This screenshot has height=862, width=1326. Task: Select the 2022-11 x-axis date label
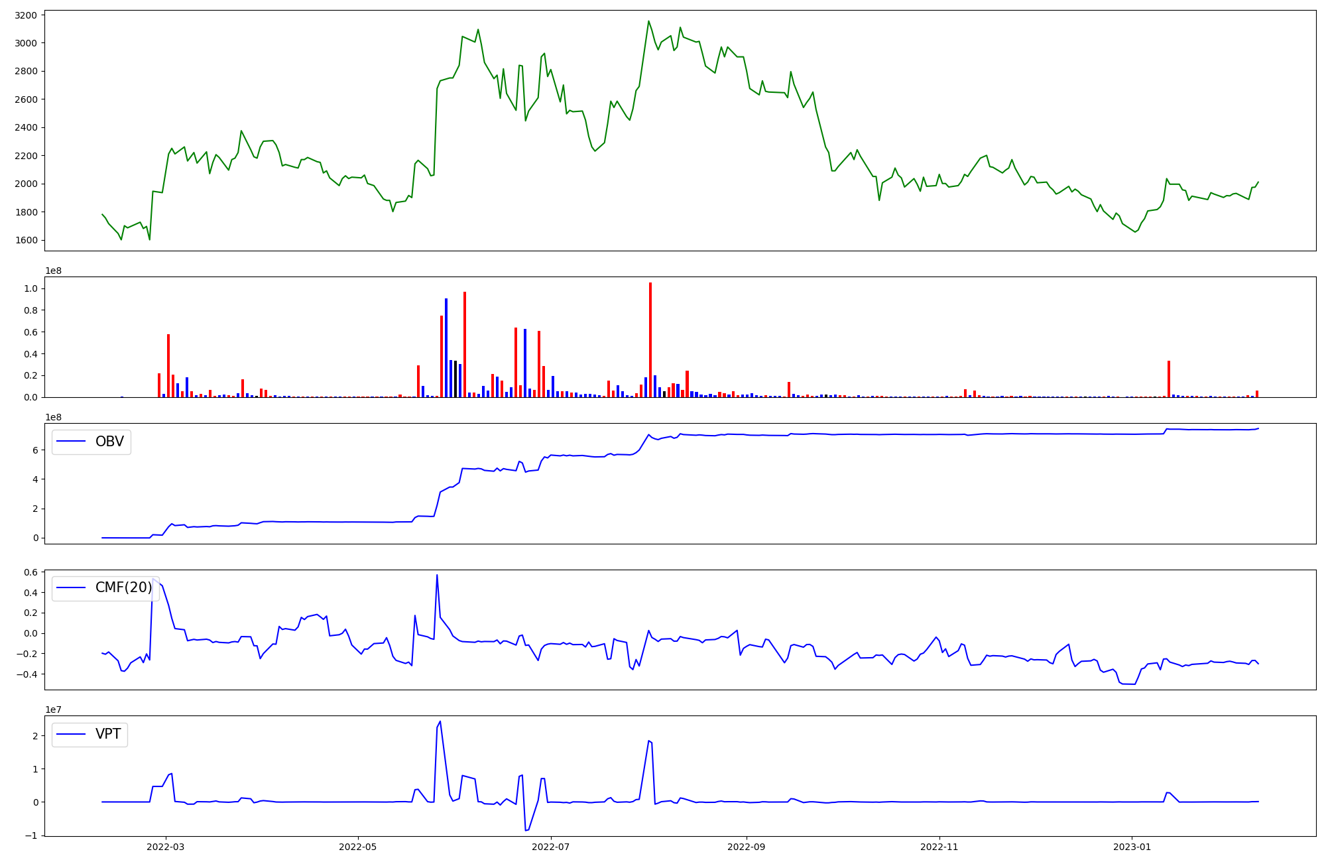[939, 847]
